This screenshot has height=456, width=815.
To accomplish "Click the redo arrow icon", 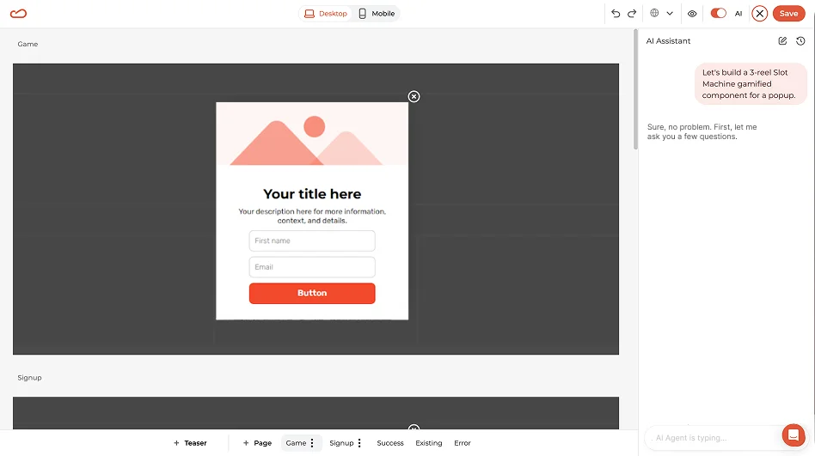I will tap(632, 14).
